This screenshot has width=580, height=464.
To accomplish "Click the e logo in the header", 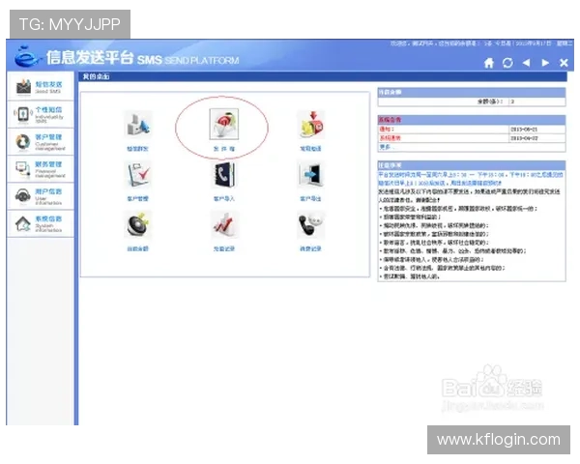I will click(26, 57).
